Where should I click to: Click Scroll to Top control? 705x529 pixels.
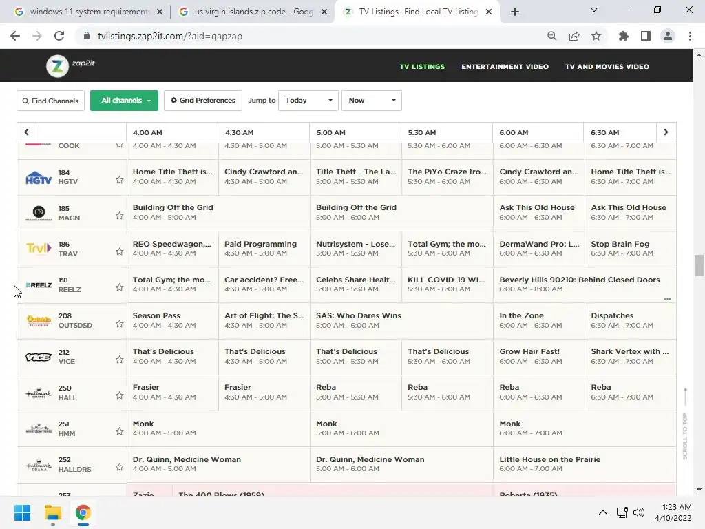[685, 424]
